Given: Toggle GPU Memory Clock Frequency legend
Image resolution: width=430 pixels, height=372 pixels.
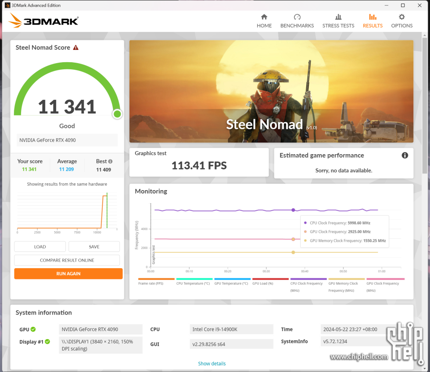Looking at the screenshot, I should (346, 285).
